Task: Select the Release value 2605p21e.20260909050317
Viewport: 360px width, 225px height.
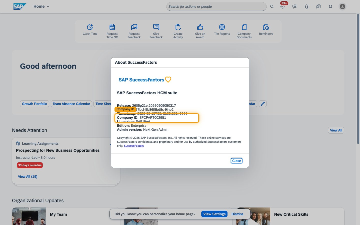Action: [x=154, y=105]
